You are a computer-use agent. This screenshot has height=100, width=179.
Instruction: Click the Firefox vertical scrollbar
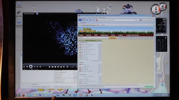coord(155,56)
